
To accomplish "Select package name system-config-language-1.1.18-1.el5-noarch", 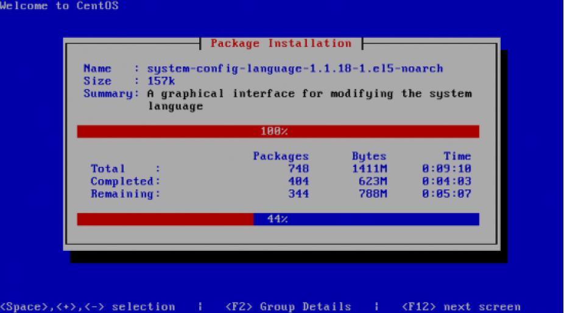I will (295, 69).
